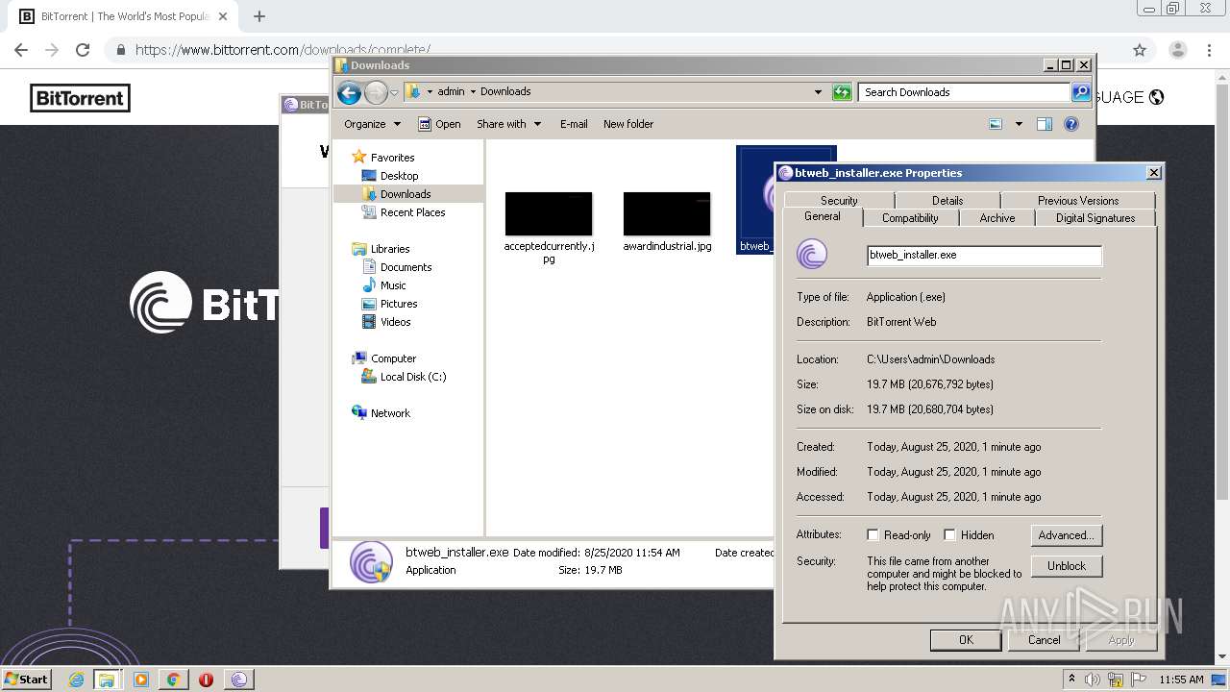Viewport: 1230px width, 692px height.
Task: Show hidden tray icons arrow
Action: [1071, 680]
